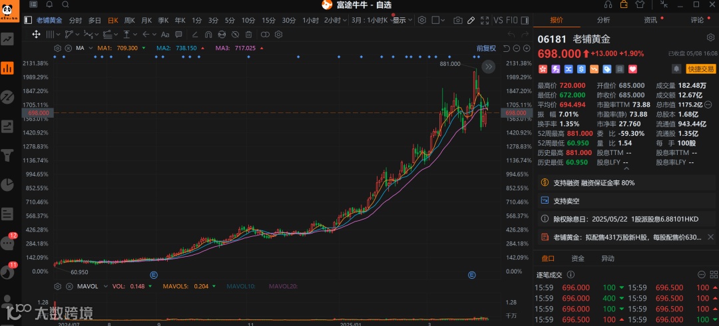Click the Hong Kong market flag badge
Viewport: 719px width, 326px height.
(543, 69)
